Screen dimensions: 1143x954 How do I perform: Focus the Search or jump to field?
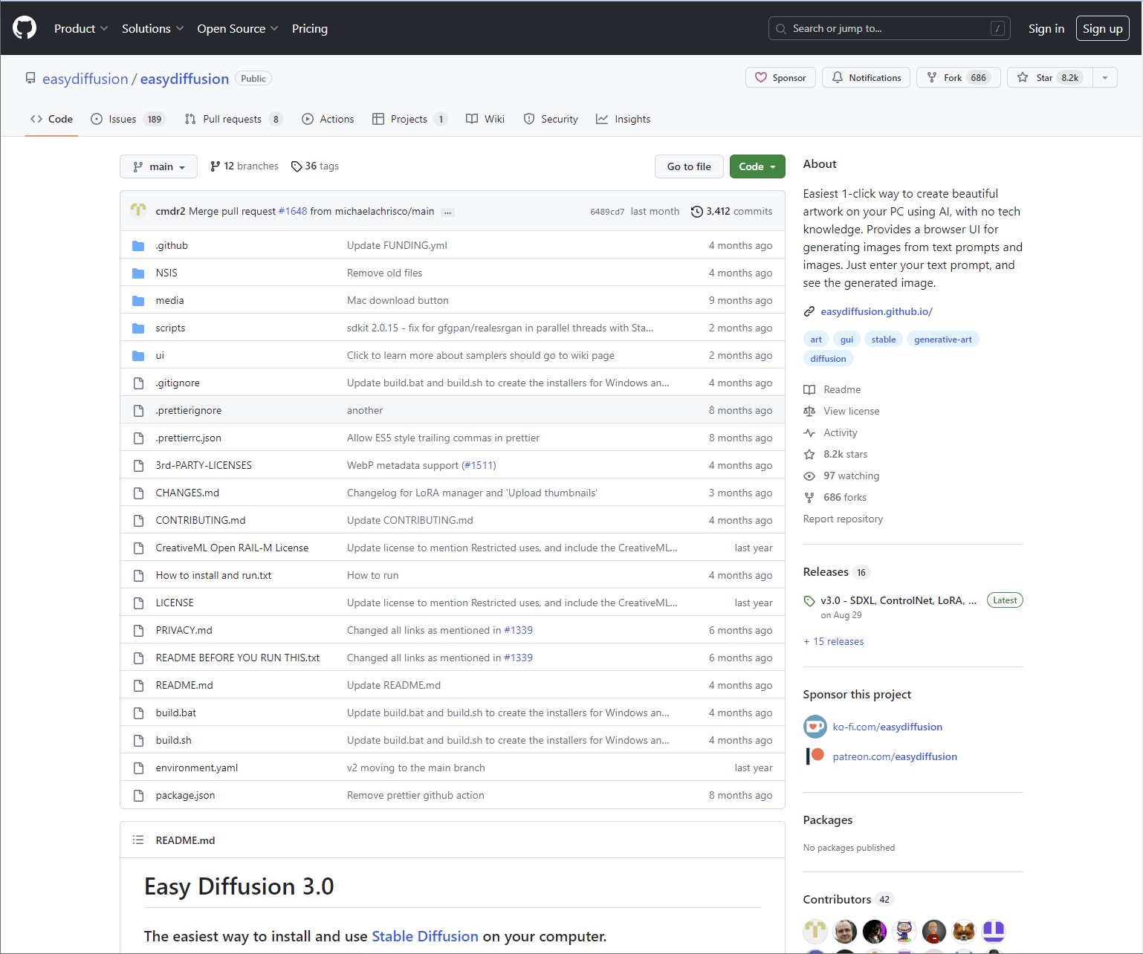coord(889,28)
